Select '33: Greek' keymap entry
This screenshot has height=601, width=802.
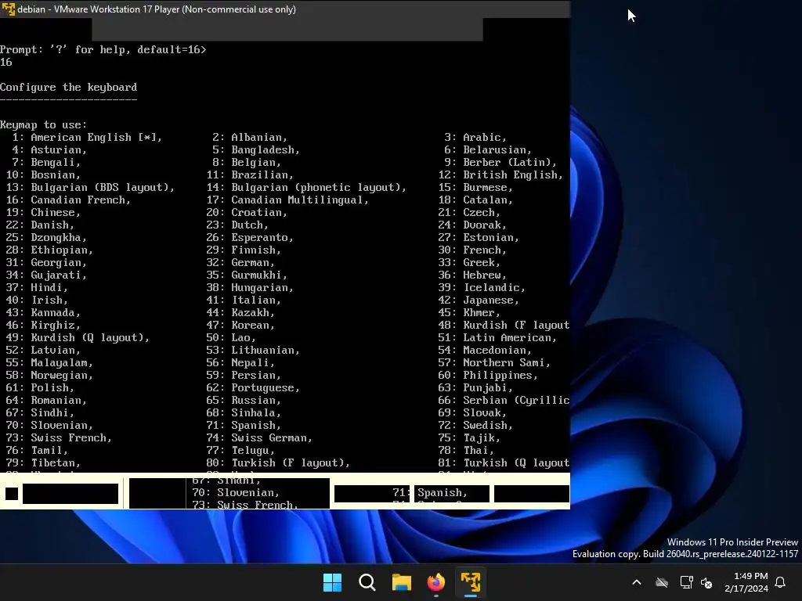469,263
